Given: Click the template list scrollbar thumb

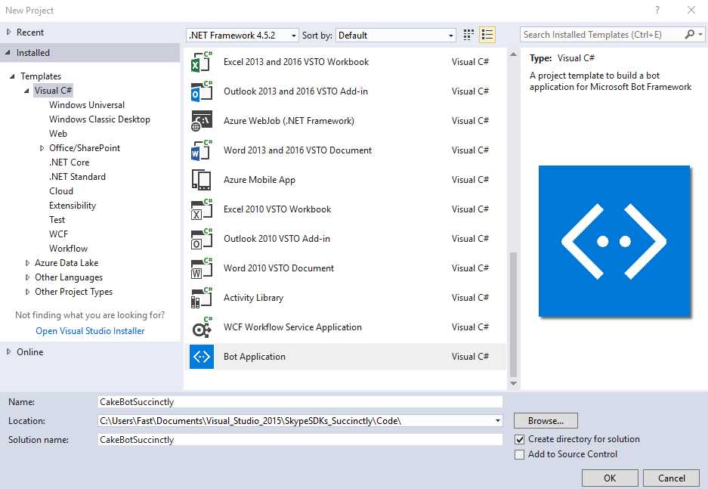Looking at the screenshot, I should point(513,314).
